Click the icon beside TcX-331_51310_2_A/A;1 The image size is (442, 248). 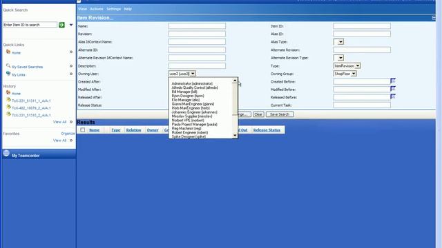pos(8,114)
